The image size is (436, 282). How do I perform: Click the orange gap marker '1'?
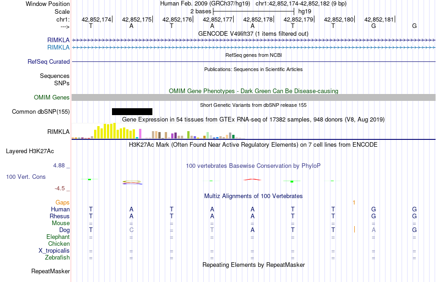click(x=354, y=203)
